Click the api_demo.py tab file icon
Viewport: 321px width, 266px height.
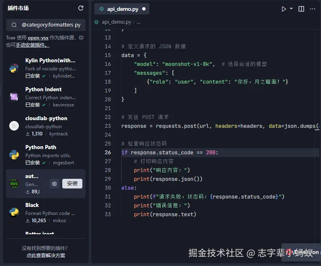[102, 9]
